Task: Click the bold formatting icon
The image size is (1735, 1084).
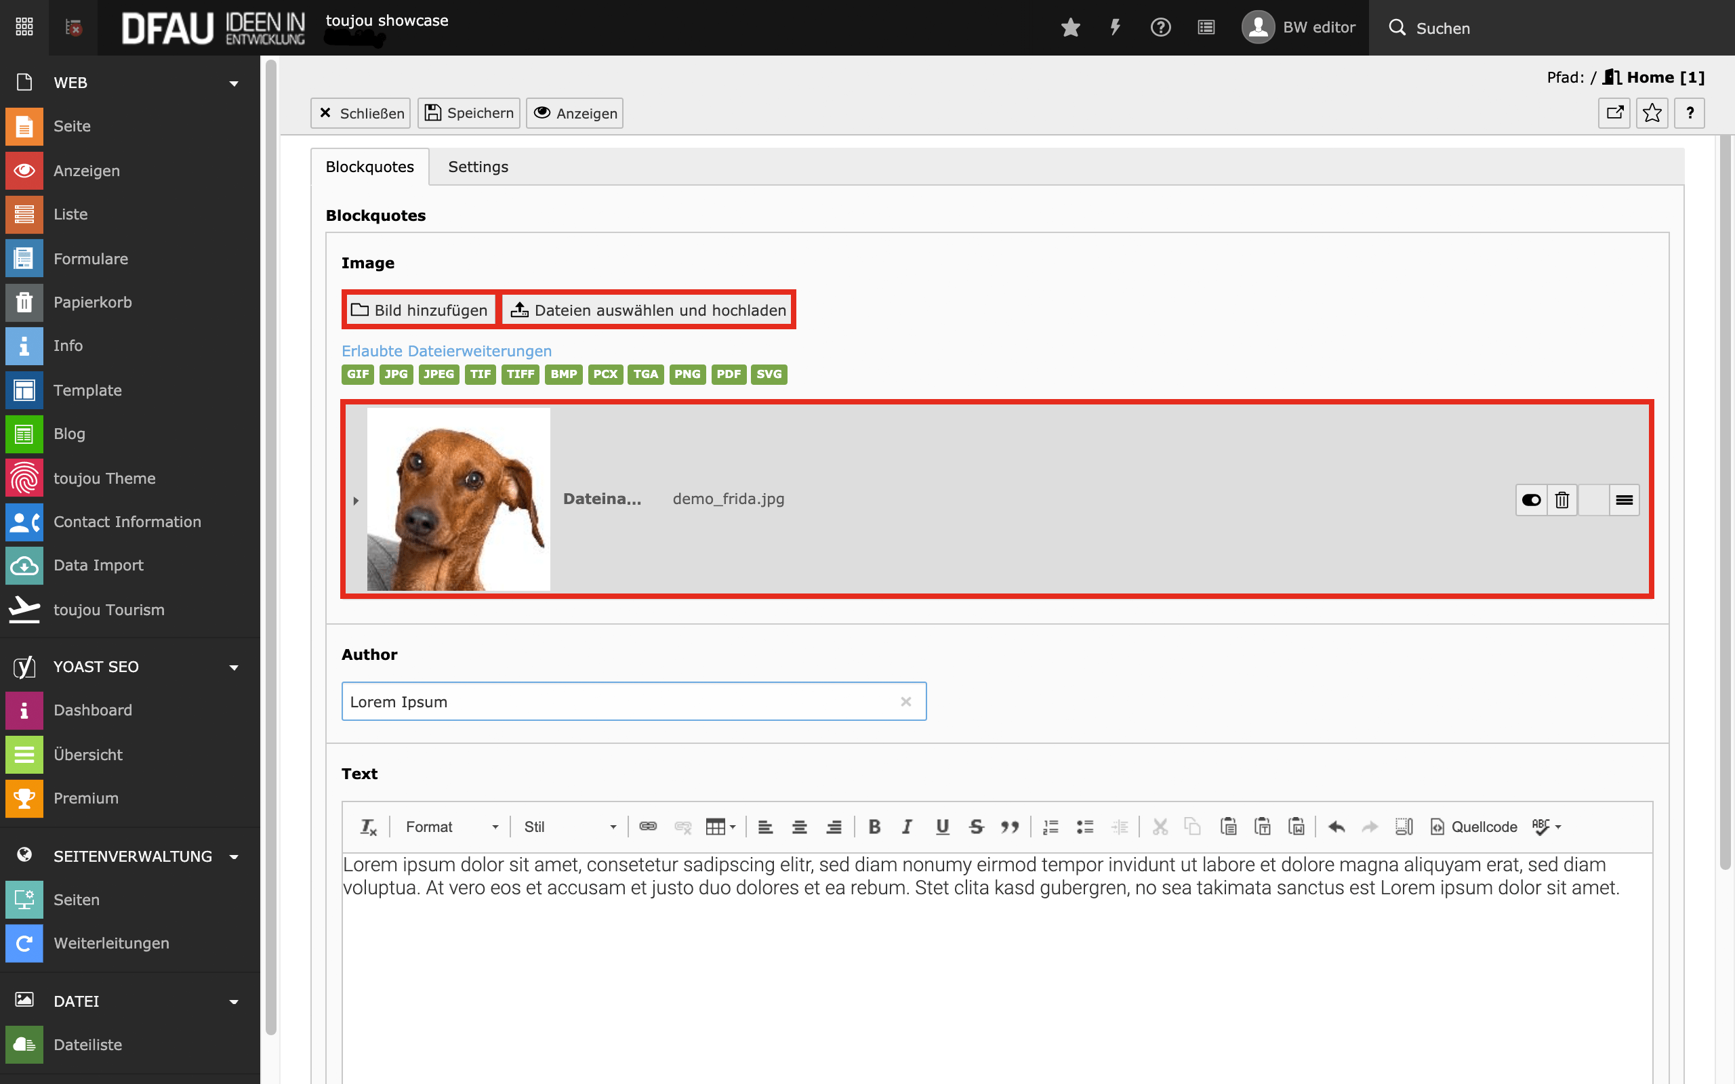Action: pyautogui.click(x=874, y=827)
